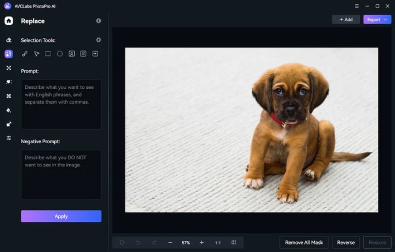395x252 pixels.
Task: Pick the rectangle selection tool
Action: pyautogui.click(x=48, y=54)
